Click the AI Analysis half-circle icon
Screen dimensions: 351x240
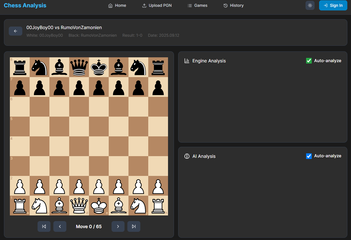point(187,156)
